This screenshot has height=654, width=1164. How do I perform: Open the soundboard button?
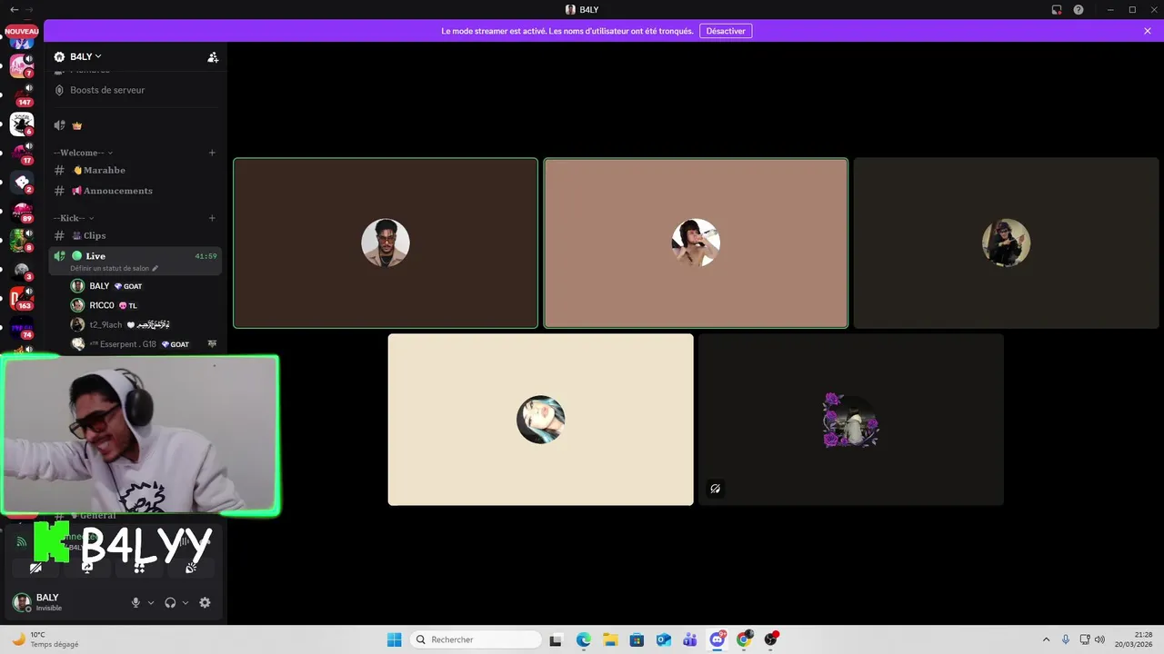[191, 568]
